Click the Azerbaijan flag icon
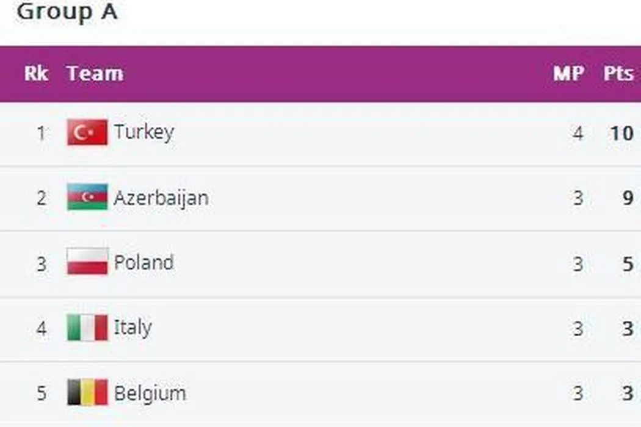This screenshot has height=427, width=641. pos(87,197)
